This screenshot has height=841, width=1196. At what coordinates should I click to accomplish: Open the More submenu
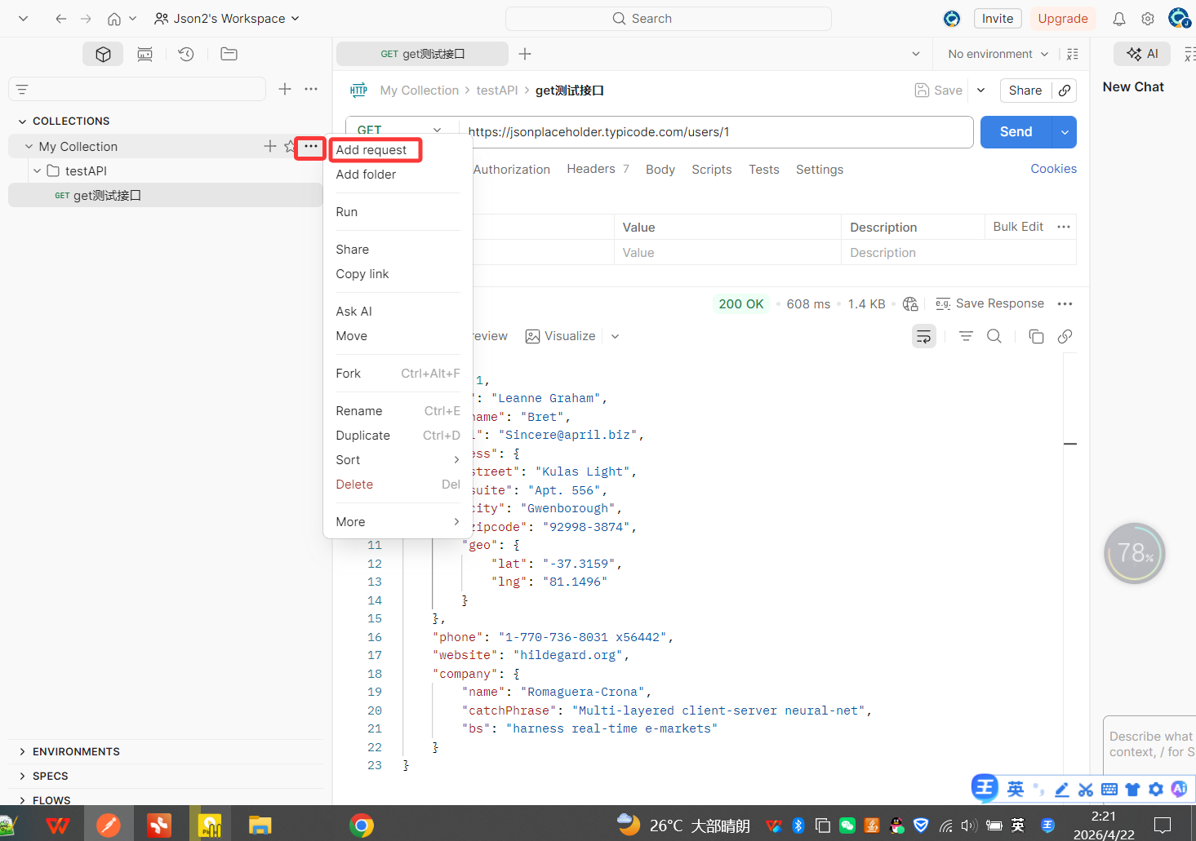(398, 522)
